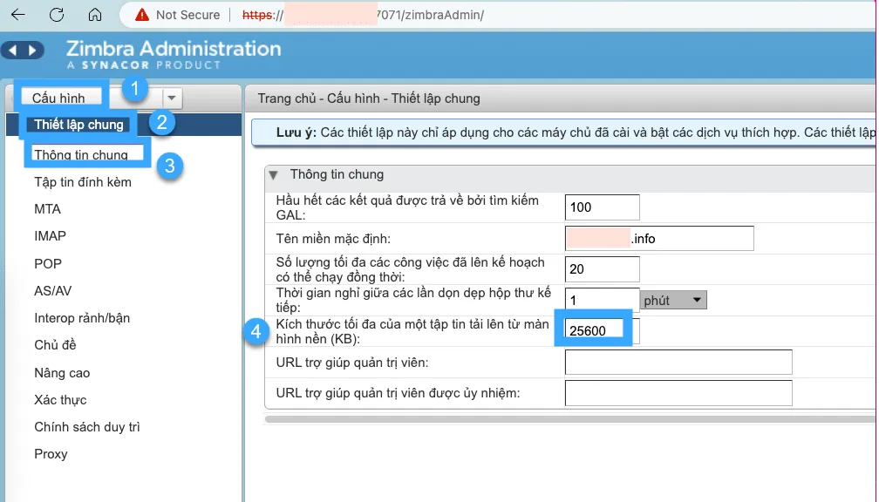Viewport: 879px width, 502px height.
Task: Click the browser Home icon
Action: point(92,15)
